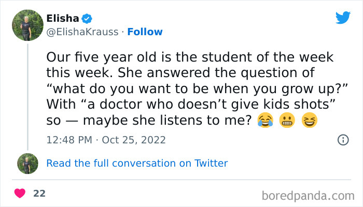Click the like count 22

[x=39, y=194]
